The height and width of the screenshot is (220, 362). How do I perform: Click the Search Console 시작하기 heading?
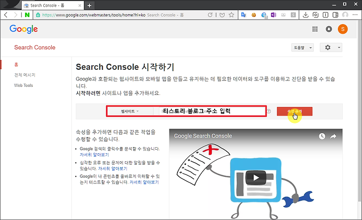coord(125,67)
